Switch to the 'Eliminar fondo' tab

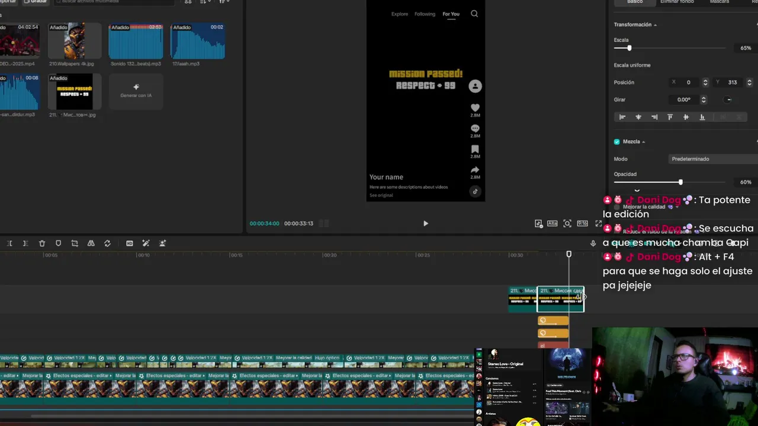click(677, 2)
